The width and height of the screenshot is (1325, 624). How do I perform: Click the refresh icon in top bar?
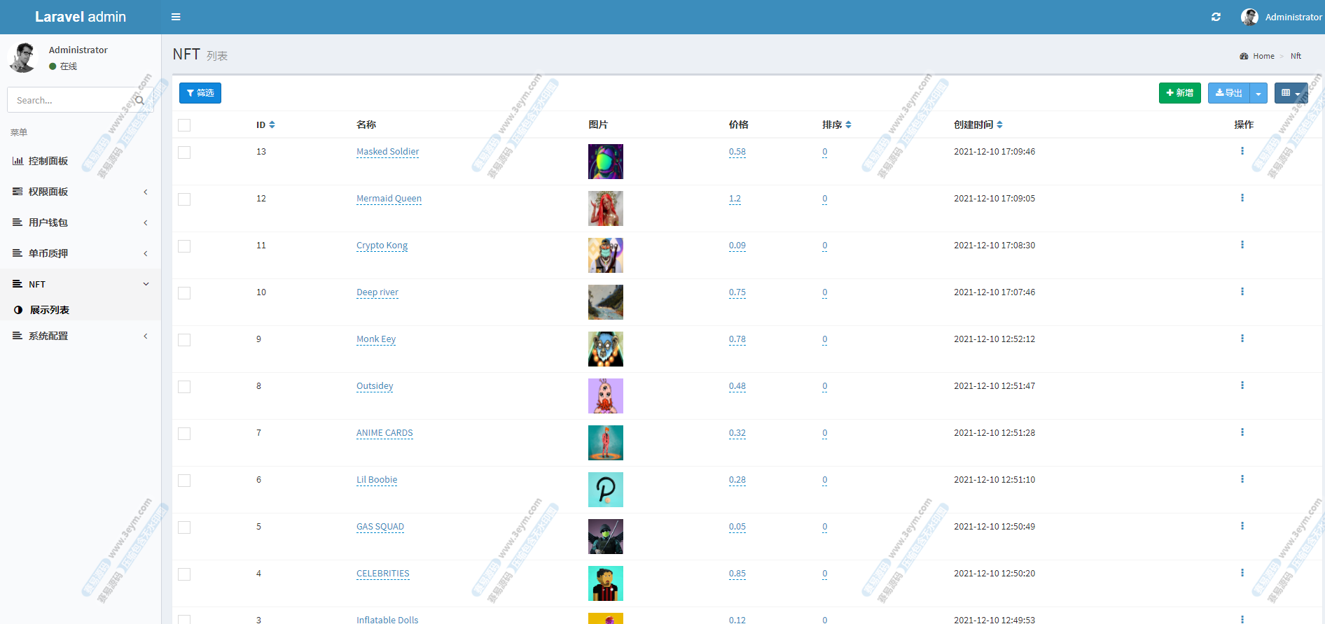tap(1216, 17)
